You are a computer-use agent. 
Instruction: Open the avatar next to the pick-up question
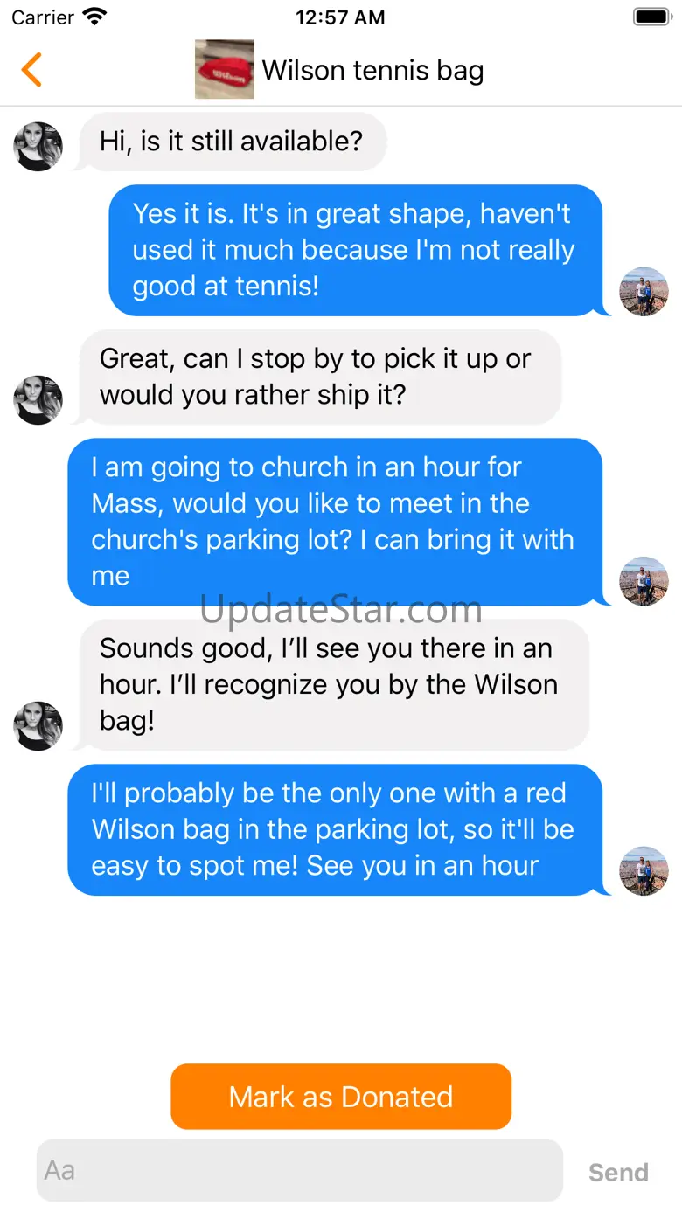tap(38, 399)
